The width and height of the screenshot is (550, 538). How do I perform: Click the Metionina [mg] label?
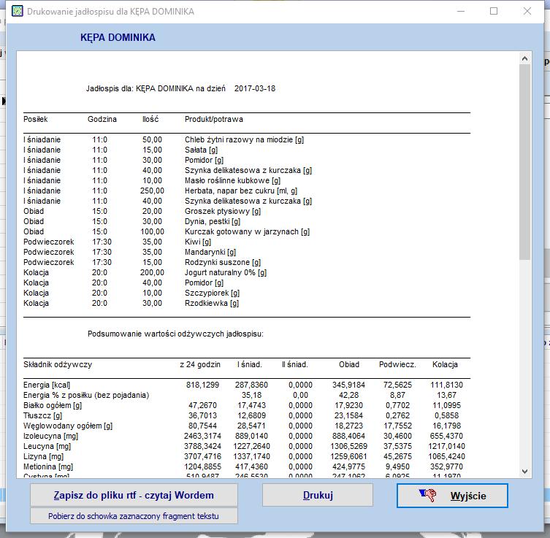click(x=48, y=467)
